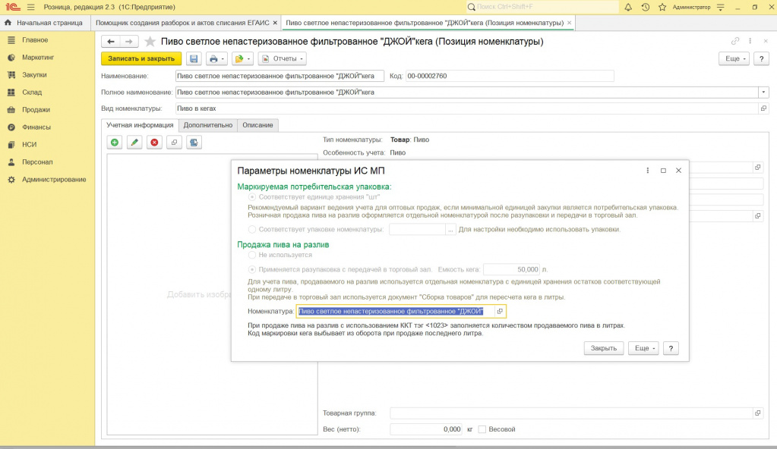The width and height of the screenshot is (777, 449).
Task: Expand the Отчеты dropdown button
Action: (282, 59)
